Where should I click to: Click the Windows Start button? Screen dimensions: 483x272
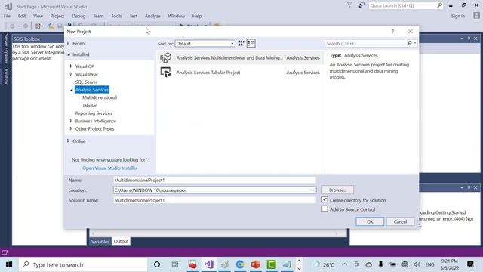click(x=9, y=264)
